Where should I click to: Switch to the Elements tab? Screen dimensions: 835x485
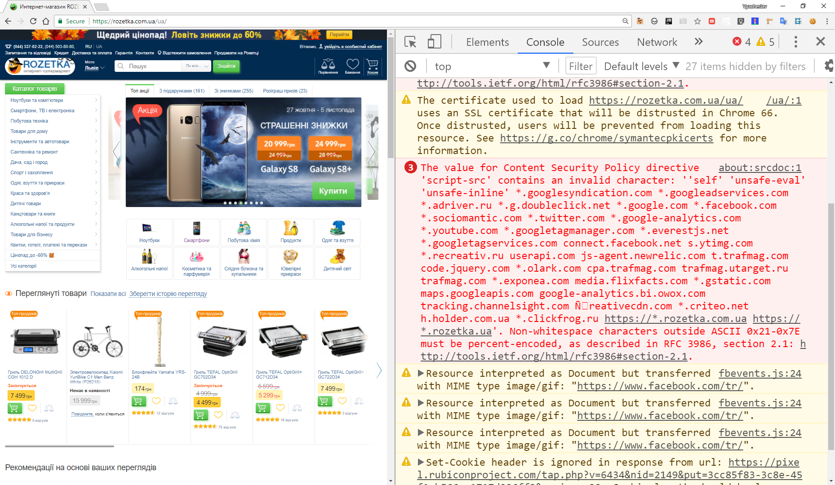point(487,42)
